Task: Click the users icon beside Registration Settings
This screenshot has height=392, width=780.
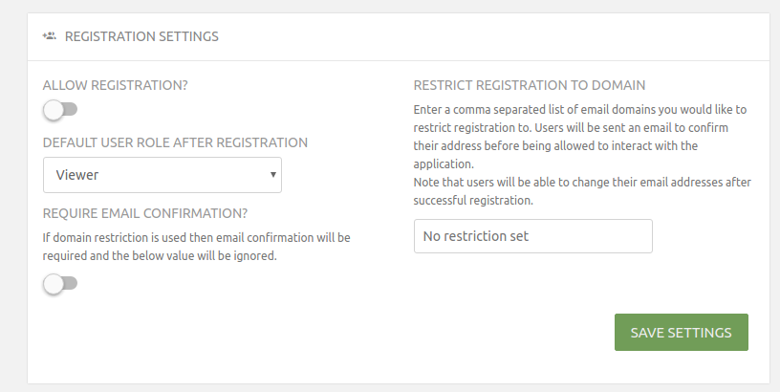Action: pyautogui.click(x=50, y=36)
